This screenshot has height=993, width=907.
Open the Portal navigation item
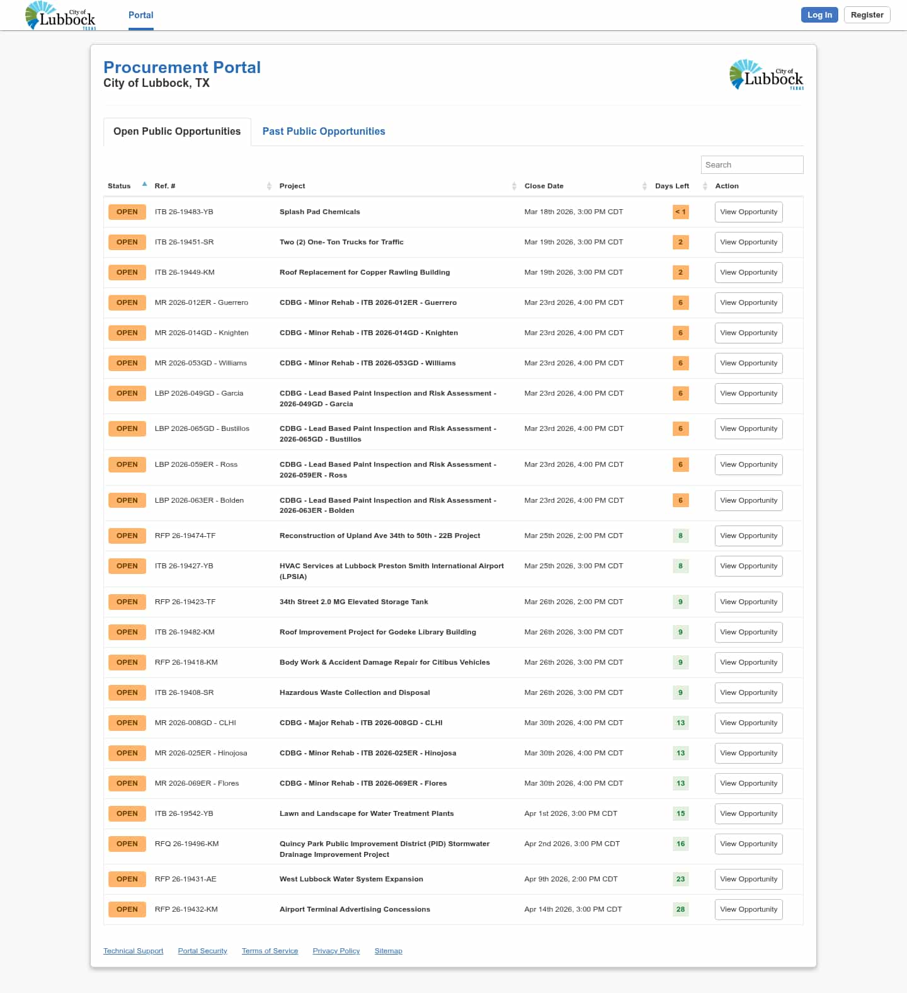pyautogui.click(x=140, y=15)
